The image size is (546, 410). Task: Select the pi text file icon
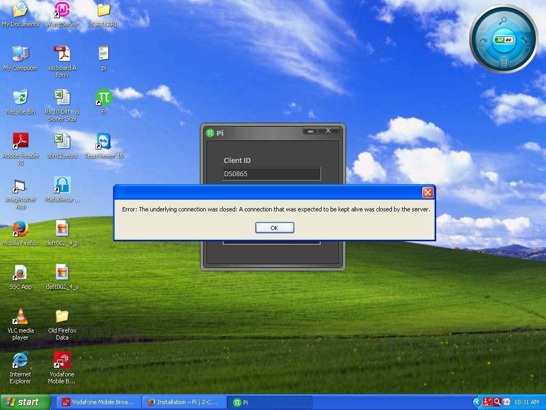pos(103,58)
